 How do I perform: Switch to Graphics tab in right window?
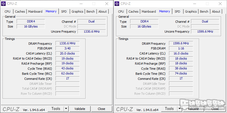191,12
